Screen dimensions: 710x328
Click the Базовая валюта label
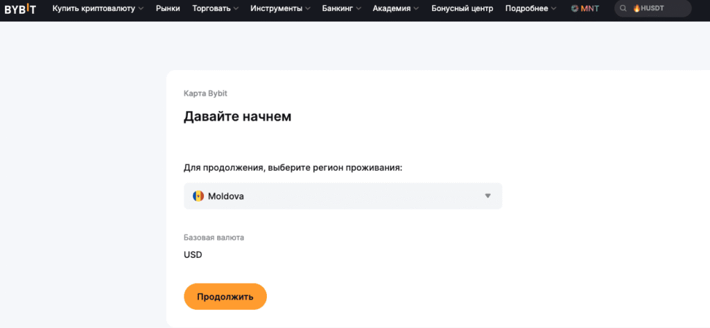tap(214, 237)
